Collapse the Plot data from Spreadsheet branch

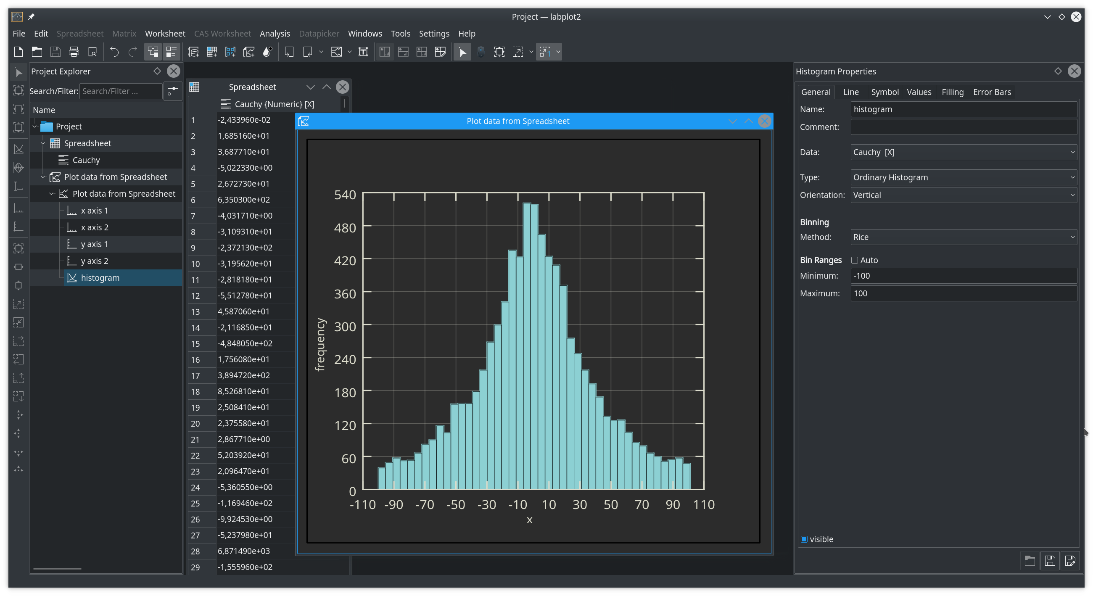pyautogui.click(x=43, y=177)
